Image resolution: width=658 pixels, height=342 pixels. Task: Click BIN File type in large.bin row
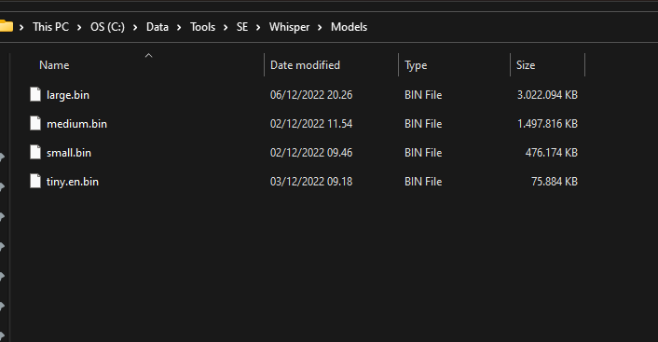(x=423, y=95)
